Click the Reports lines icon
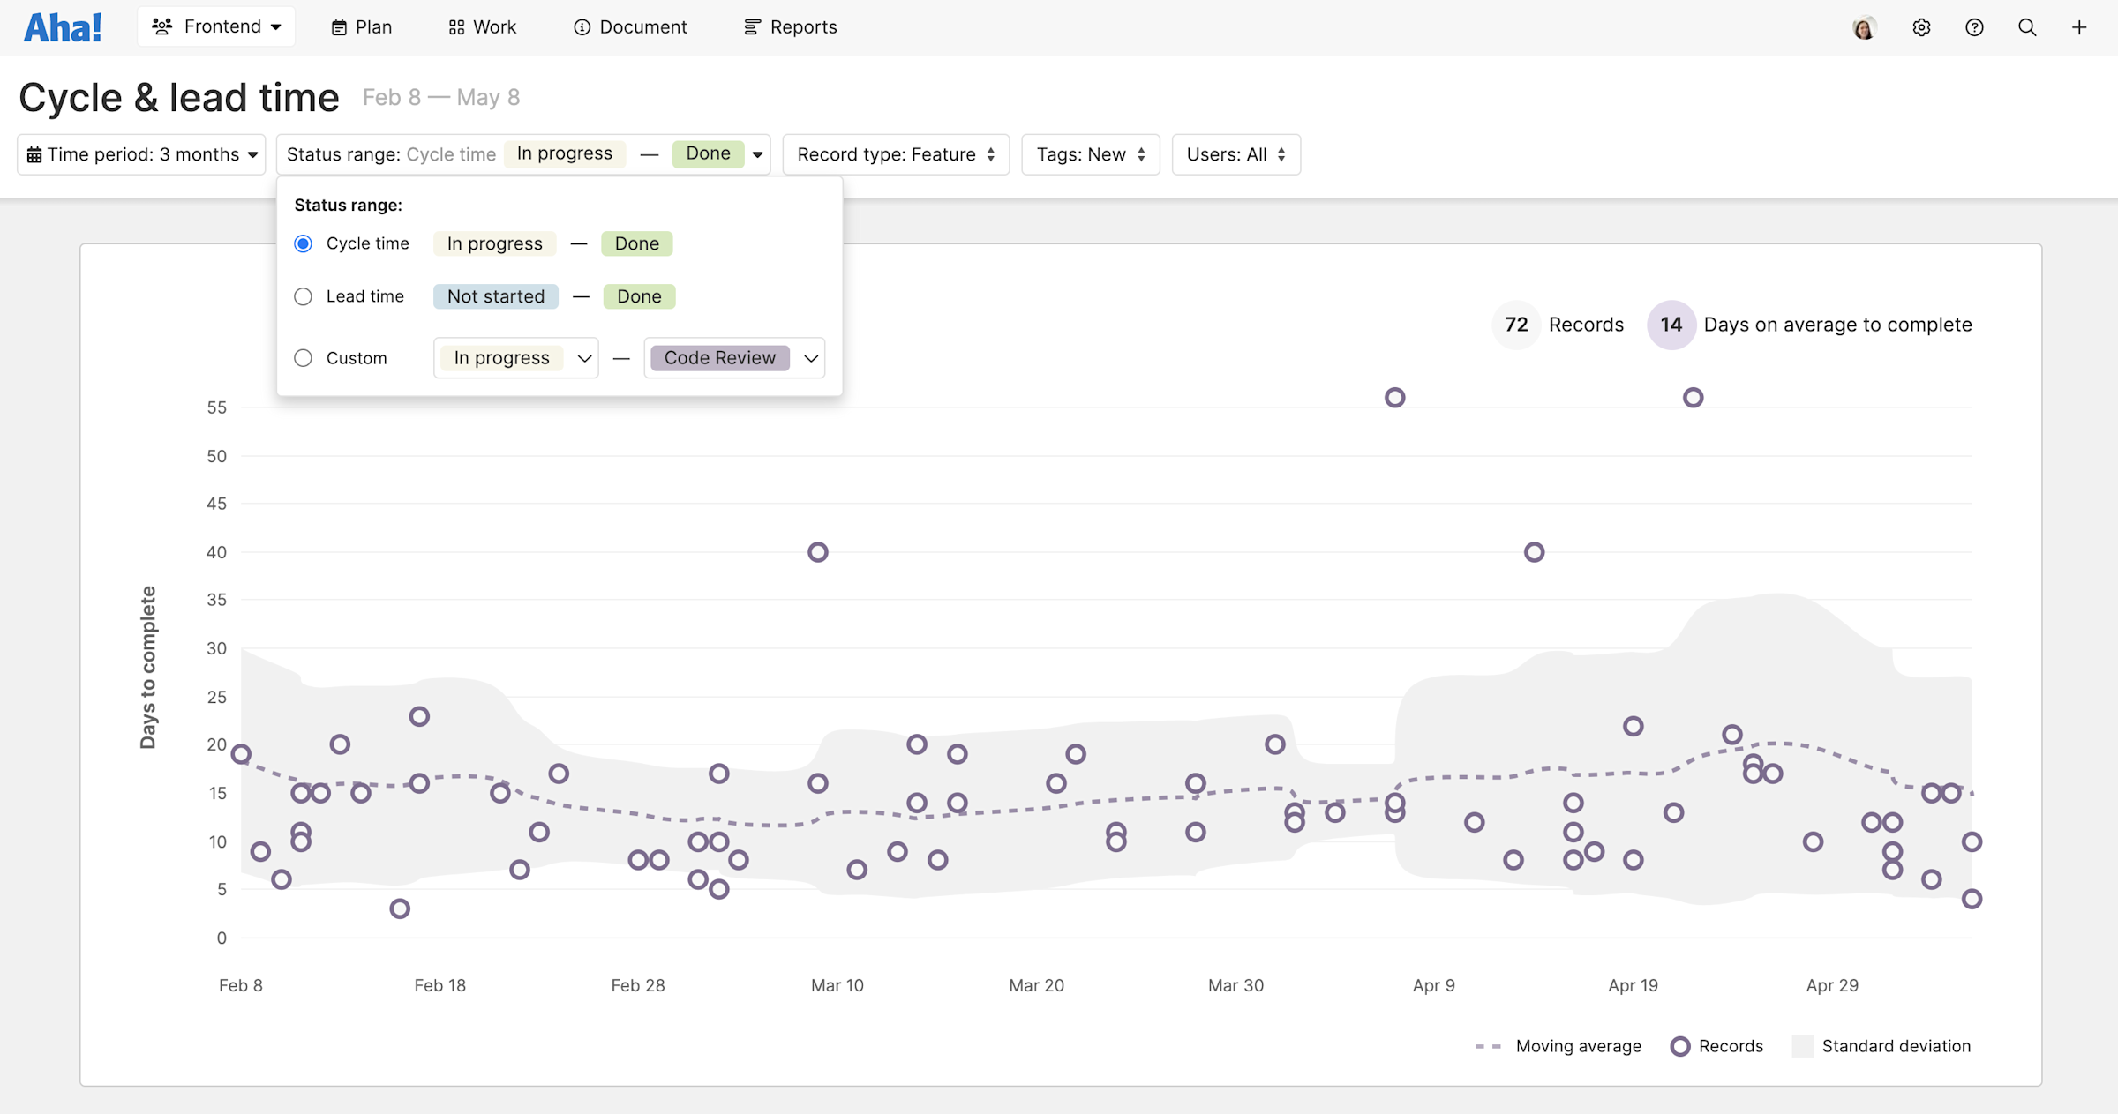The height and width of the screenshot is (1114, 2118). [752, 27]
